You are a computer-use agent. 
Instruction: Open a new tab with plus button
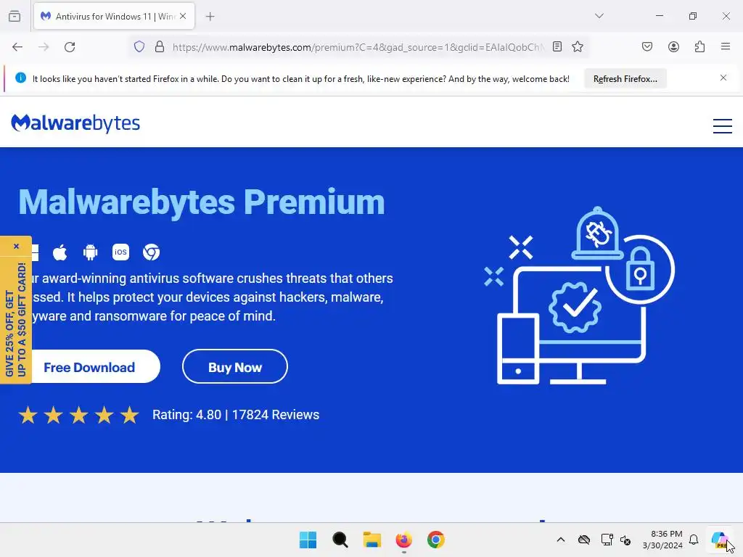tap(210, 17)
